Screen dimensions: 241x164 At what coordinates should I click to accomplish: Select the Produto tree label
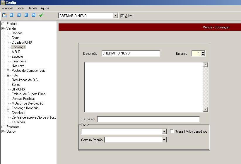tap(12, 24)
